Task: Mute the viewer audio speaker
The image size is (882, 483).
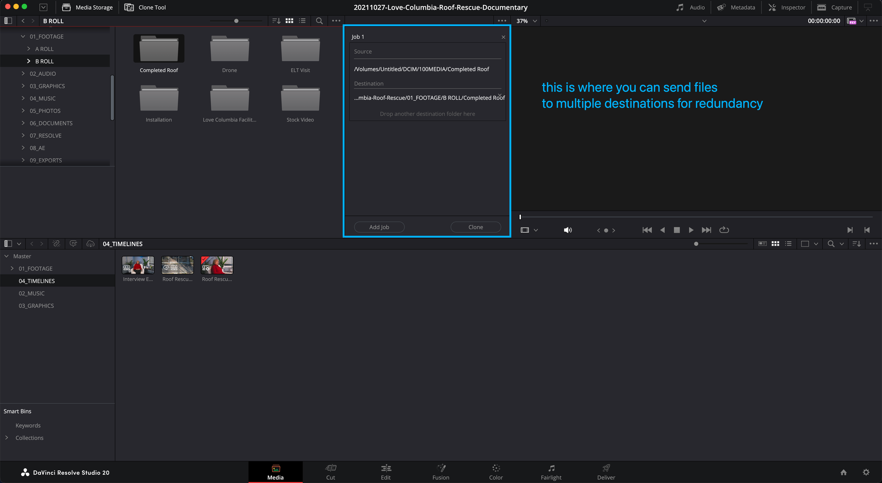Action: coord(568,230)
